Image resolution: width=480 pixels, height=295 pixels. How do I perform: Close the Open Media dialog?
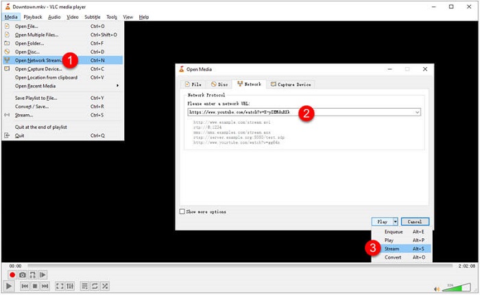425,69
